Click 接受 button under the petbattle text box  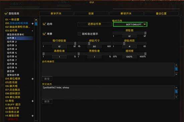pyautogui.click(x=47, y=102)
